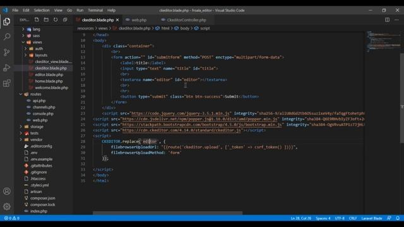
Task: Open web.php in the routes folder
Action: (x=40, y=120)
